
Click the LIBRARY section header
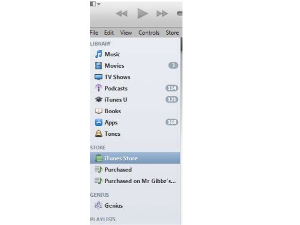coord(100,44)
